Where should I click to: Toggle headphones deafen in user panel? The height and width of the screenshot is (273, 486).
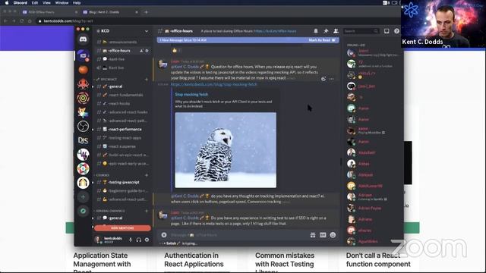[x=138, y=240]
